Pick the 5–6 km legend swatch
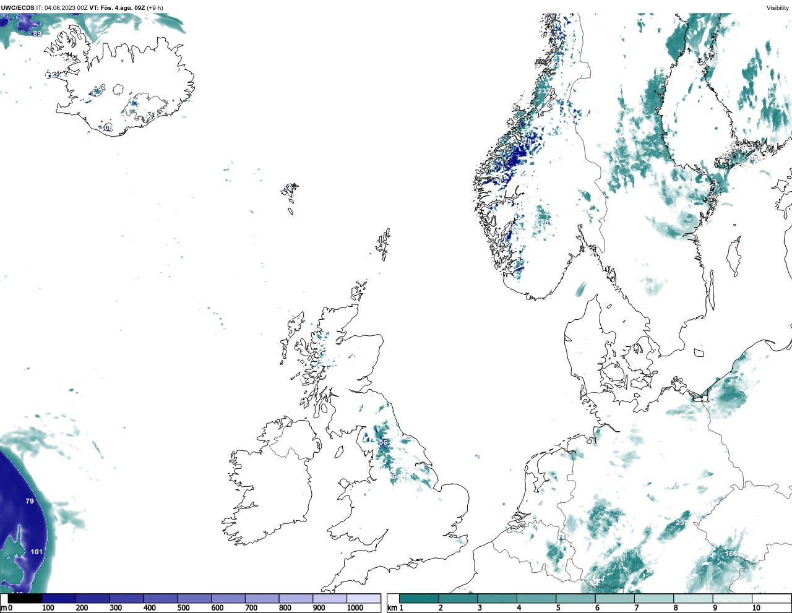The width and height of the screenshot is (792, 613). [x=575, y=598]
